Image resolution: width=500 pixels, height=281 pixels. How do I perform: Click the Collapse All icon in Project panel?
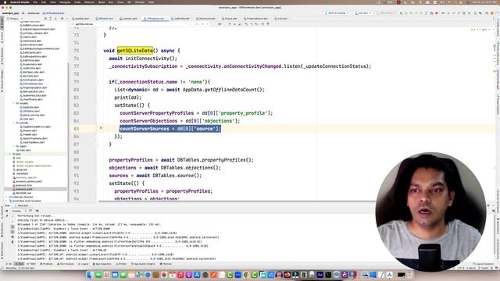click(55, 19)
